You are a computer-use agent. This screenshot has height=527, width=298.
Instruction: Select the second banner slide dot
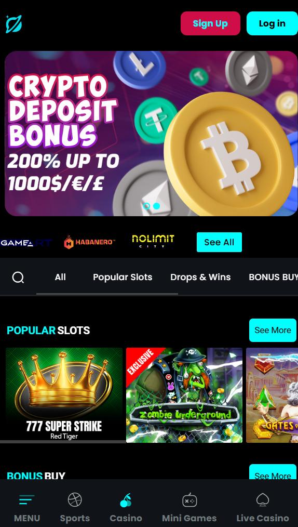point(157,206)
